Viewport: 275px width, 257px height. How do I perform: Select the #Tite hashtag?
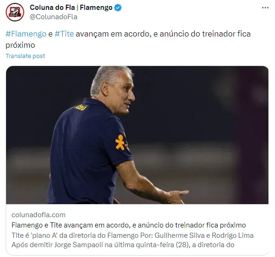click(64, 34)
